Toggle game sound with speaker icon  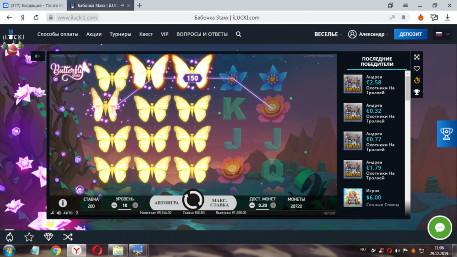click(59, 213)
